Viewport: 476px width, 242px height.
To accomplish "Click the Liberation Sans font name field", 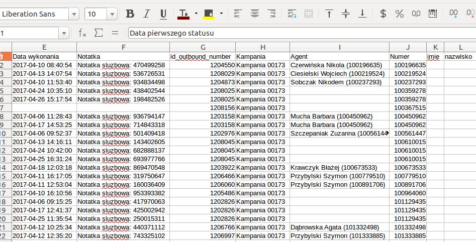I will click(34, 14).
